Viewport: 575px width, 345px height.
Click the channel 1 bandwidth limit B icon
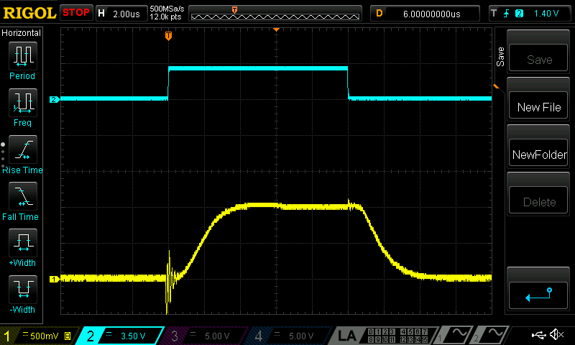coord(68,336)
